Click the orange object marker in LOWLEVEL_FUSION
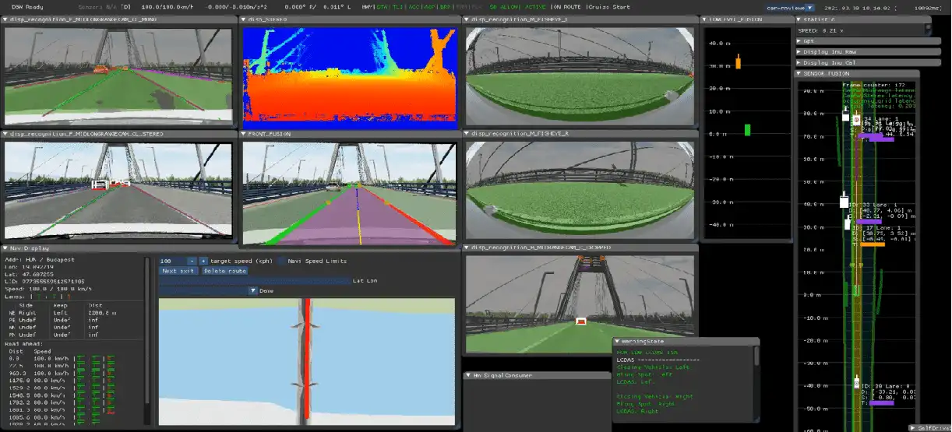The image size is (952, 432). click(x=737, y=61)
